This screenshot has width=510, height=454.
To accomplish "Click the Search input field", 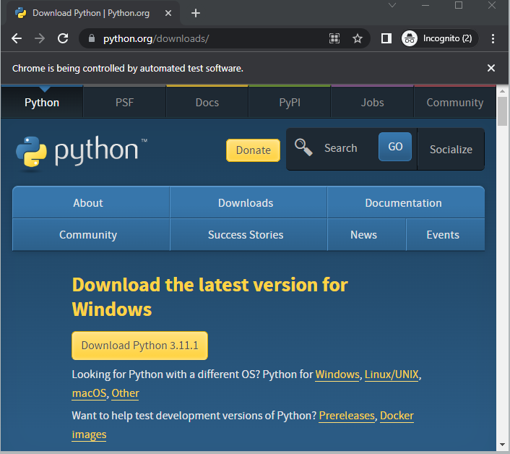I will (x=347, y=148).
